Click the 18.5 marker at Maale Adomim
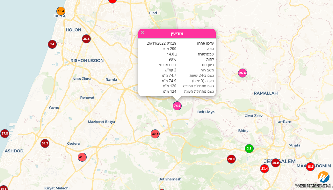This screenshot has height=190, width=333. 310,166
